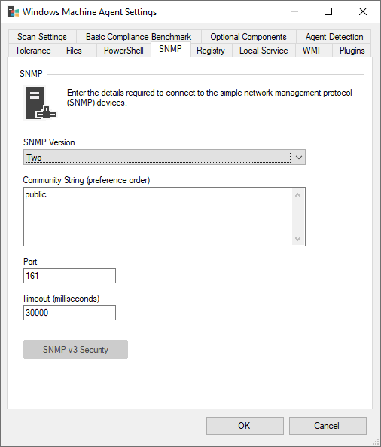Switch to the WMI tab
Image resolution: width=381 pixels, height=447 pixels.
pyautogui.click(x=311, y=51)
